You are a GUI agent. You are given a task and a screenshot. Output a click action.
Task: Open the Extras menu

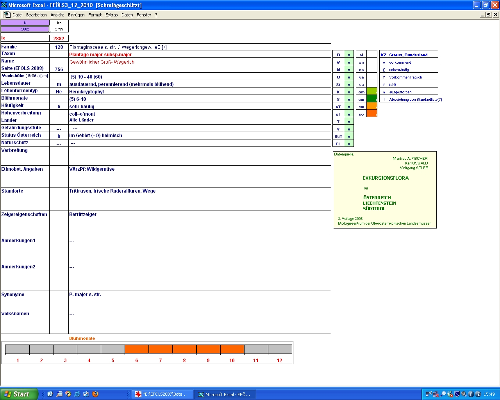[x=111, y=15]
